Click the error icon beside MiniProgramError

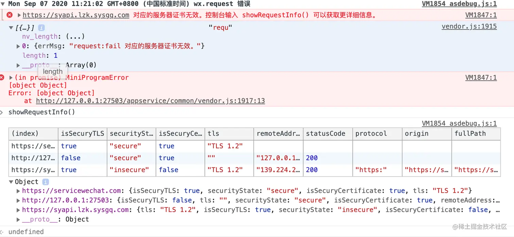2,77
